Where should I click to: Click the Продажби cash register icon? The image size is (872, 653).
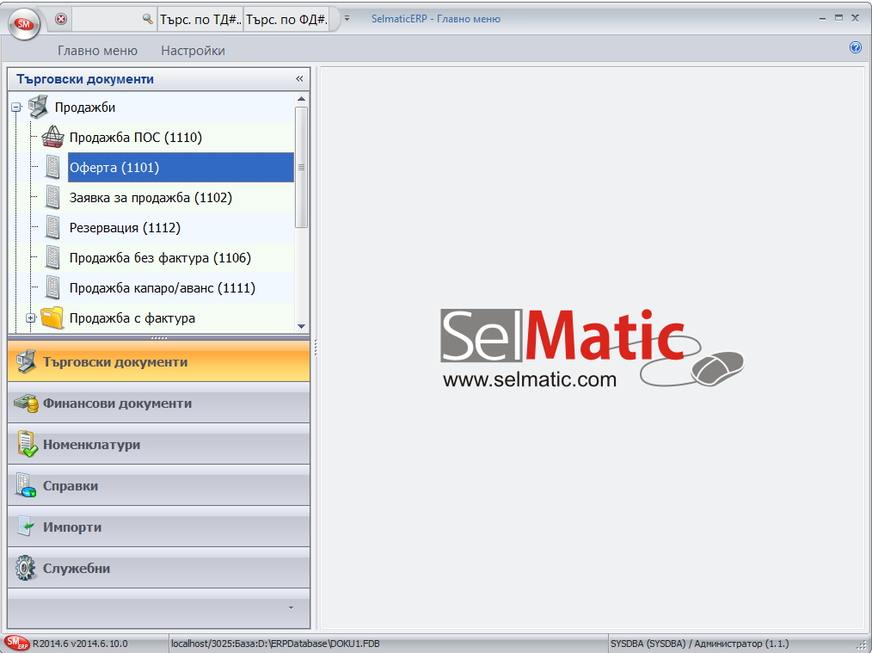click(39, 107)
